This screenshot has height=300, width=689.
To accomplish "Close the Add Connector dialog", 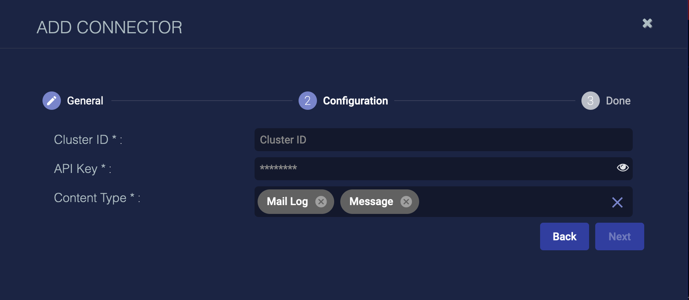I will pyautogui.click(x=647, y=23).
